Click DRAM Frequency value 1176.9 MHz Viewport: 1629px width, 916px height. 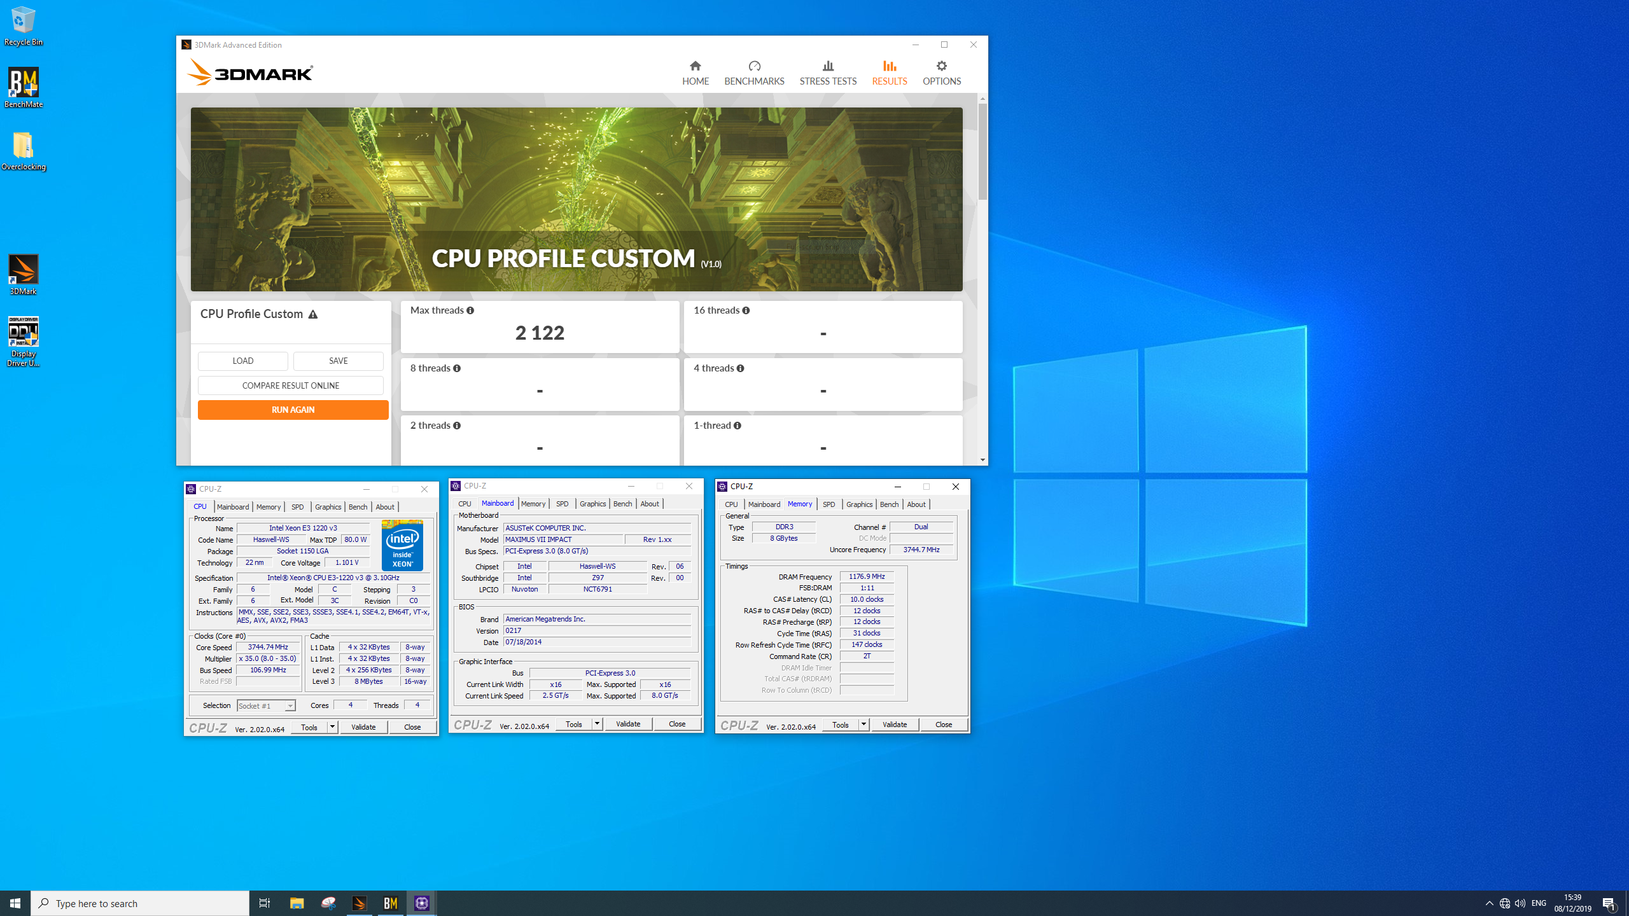click(x=867, y=576)
